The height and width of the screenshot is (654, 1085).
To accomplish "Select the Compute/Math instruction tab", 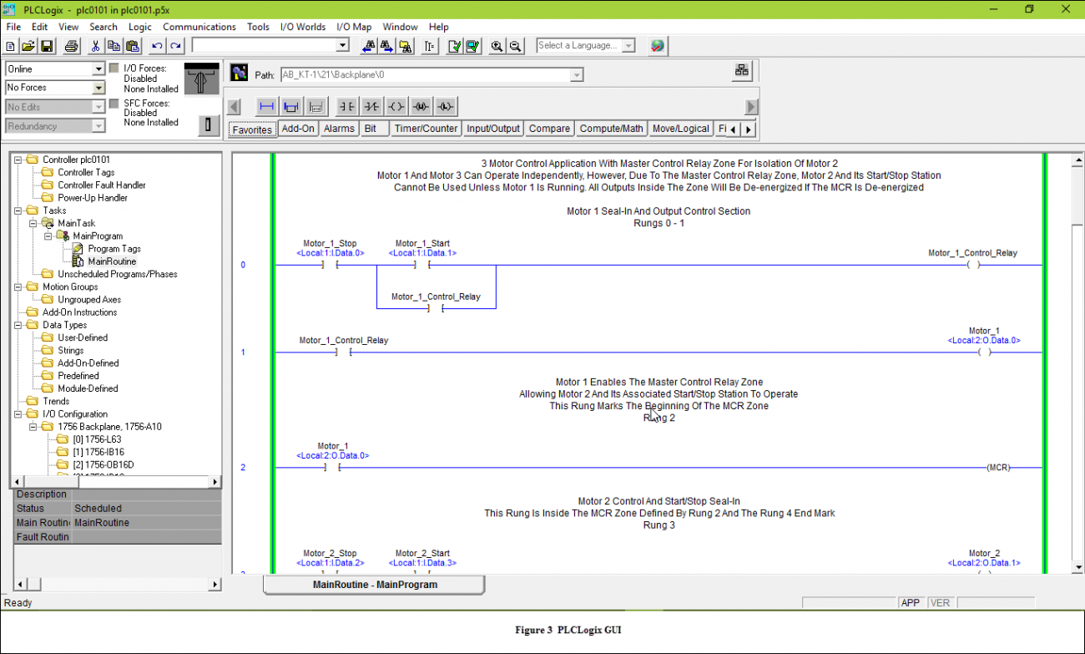I will 612,129.
